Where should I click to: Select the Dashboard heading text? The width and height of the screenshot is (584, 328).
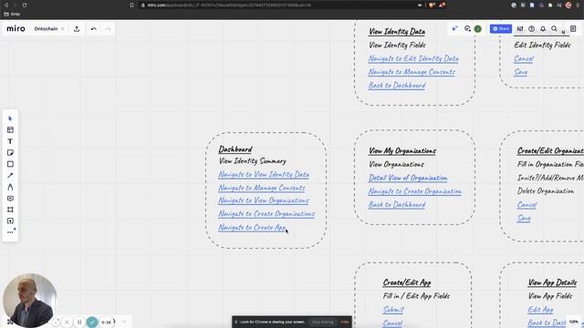coord(235,149)
